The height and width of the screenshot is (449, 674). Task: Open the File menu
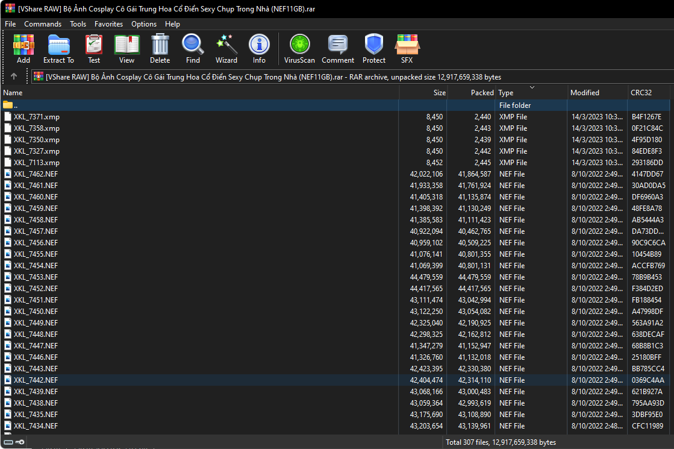[x=10, y=24]
